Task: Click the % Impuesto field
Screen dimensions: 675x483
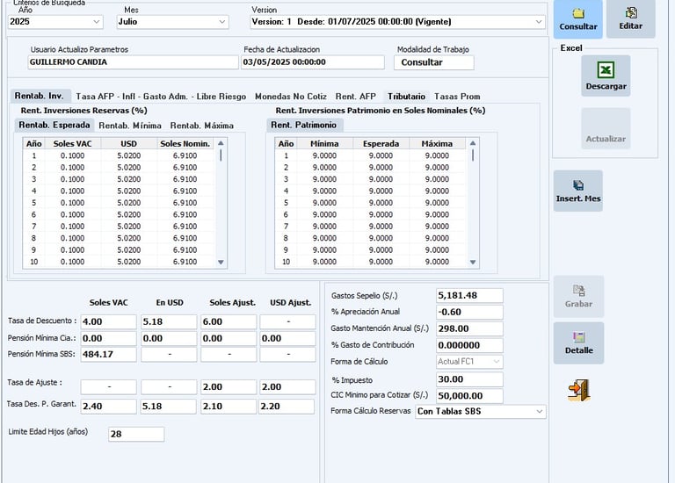Action: [x=469, y=379]
